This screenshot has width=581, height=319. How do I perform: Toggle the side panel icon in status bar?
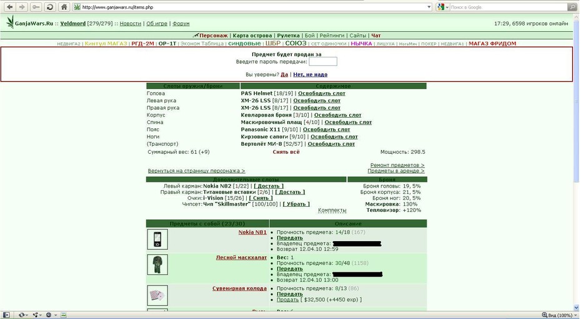6,315
